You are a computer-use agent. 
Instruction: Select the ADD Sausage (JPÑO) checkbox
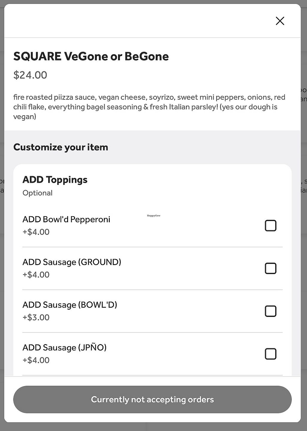(x=270, y=354)
